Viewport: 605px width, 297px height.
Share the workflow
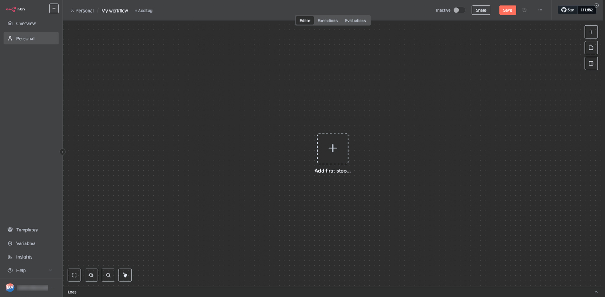pyautogui.click(x=481, y=10)
